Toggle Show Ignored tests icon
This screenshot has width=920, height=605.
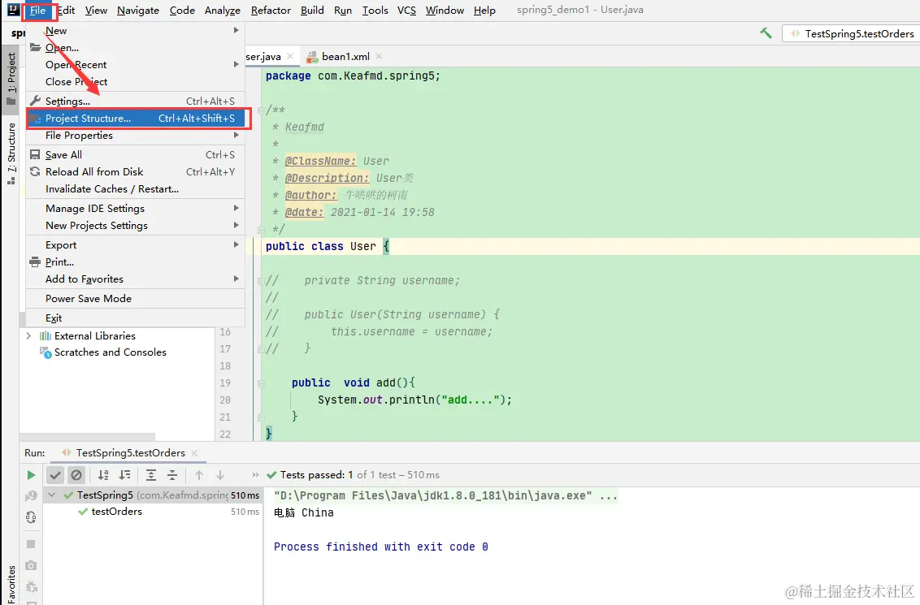click(x=76, y=475)
